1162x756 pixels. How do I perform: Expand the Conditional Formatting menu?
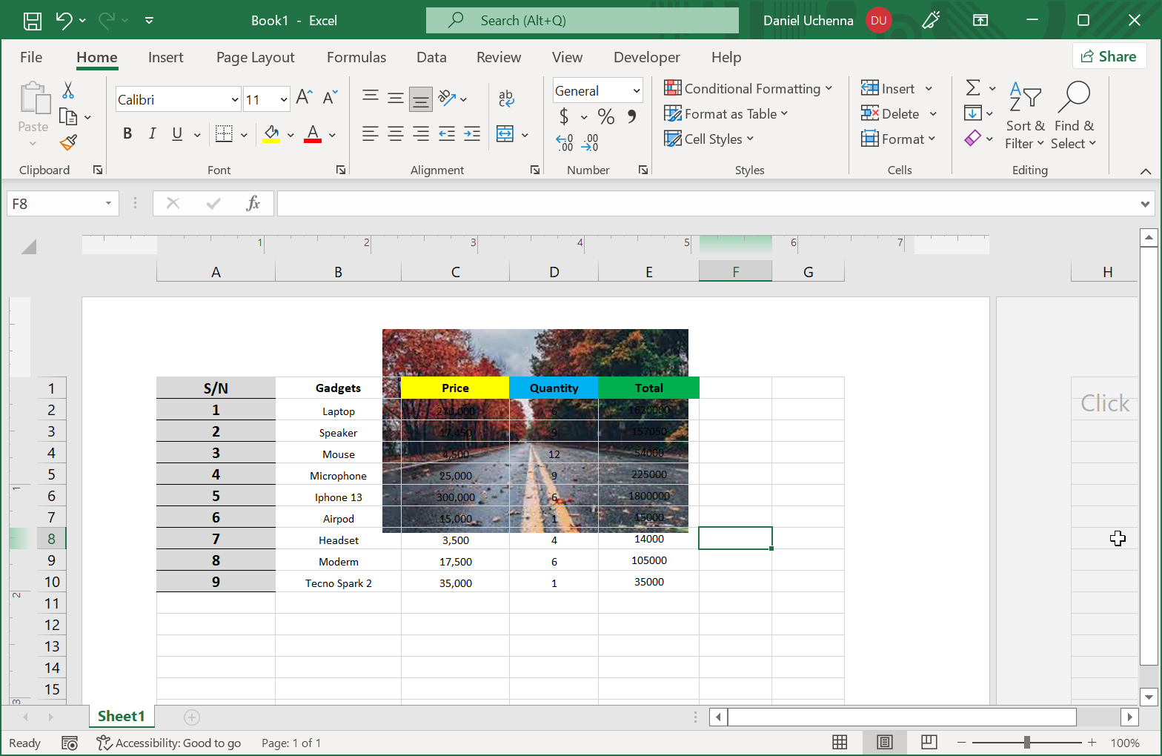(748, 89)
